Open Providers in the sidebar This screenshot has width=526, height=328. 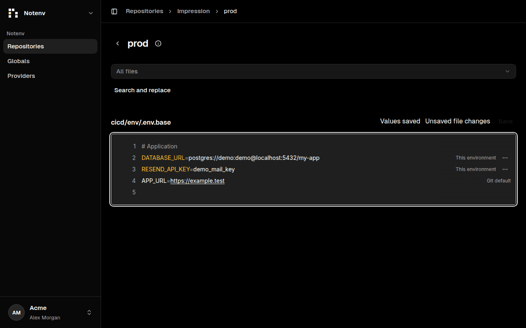50,76
